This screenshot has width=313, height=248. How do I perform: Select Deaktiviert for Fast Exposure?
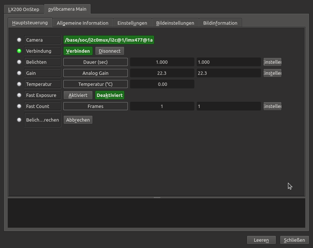click(x=110, y=95)
